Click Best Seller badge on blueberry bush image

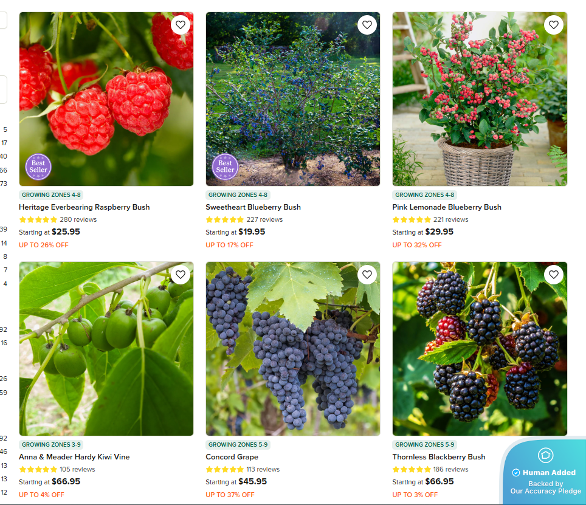click(x=225, y=167)
